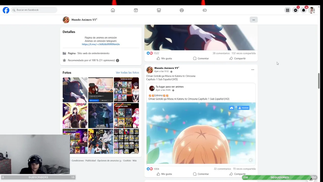
Task: Open the Marketplace tab icon
Action: coord(159,10)
